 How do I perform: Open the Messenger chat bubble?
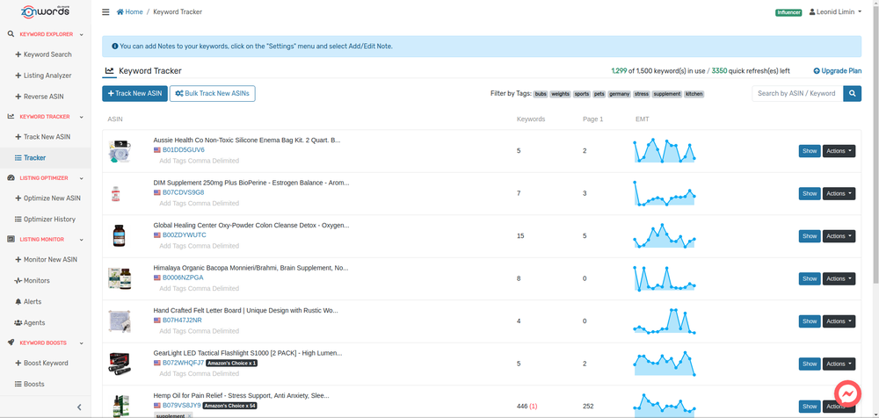847,394
